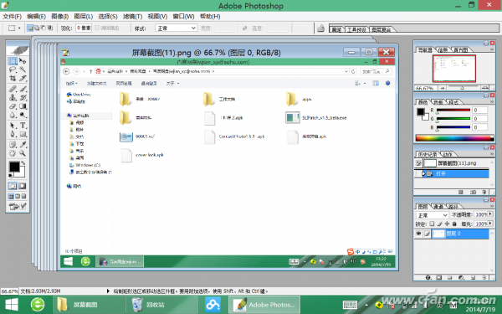Expand the opacity slider arrow in Layers panel
This screenshot has height=314, width=502.
click(x=490, y=214)
